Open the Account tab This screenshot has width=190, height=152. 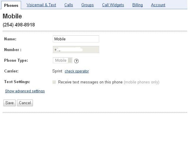click(x=158, y=5)
